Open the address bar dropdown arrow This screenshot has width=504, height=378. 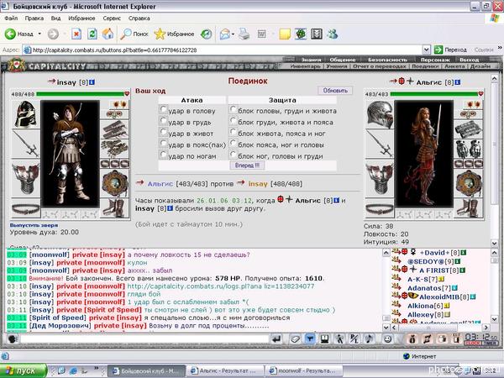pos(426,50)
